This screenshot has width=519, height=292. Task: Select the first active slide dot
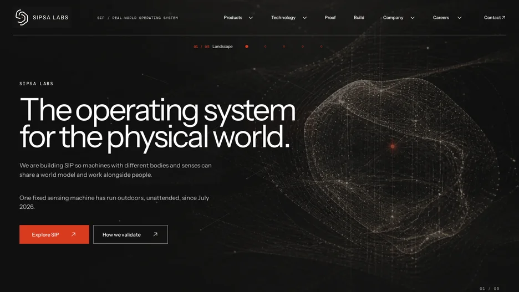[x=247, y=47]
